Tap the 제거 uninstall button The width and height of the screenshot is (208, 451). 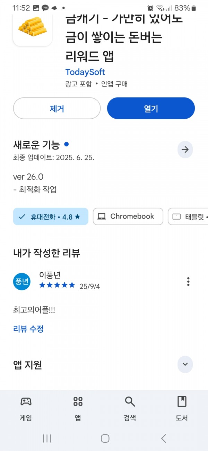57,108
